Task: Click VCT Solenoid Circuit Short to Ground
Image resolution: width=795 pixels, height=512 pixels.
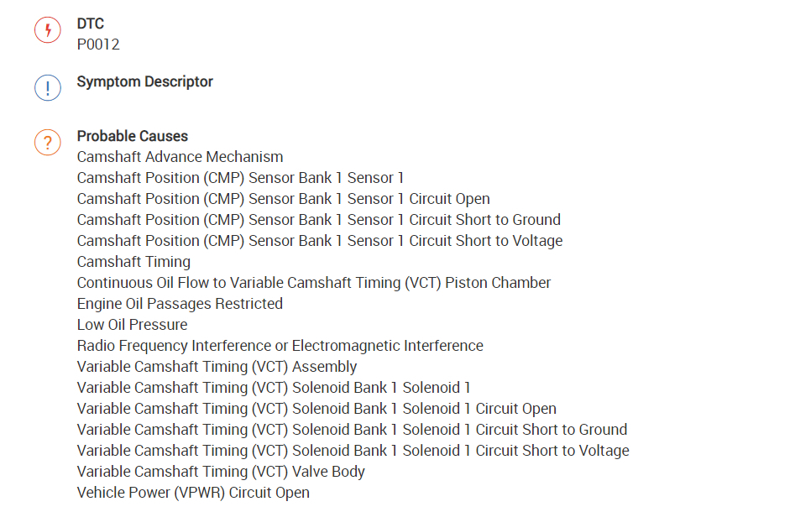Action: [x=352, y=430]
